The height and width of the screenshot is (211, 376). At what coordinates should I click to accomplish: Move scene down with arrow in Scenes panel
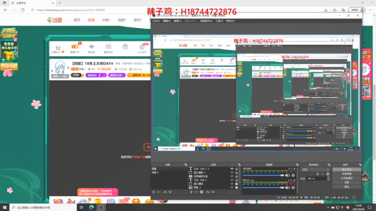point(170,192)
